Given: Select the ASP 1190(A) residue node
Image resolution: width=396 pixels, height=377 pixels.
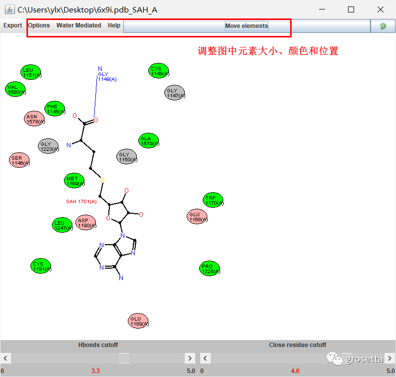Looking at the screenshot, I should coord(86,223).
